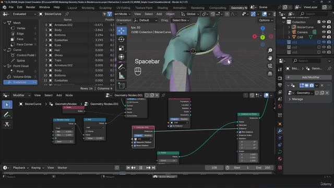
Task: Toggle Collection exclude checkbox in outliner
Action: (319, 22)
